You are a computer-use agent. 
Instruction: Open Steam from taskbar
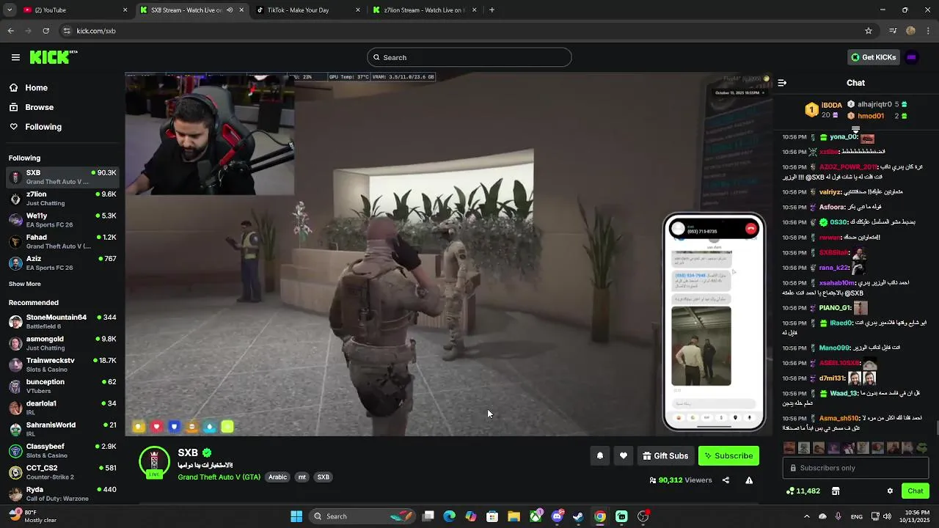(x=578, y=516)
